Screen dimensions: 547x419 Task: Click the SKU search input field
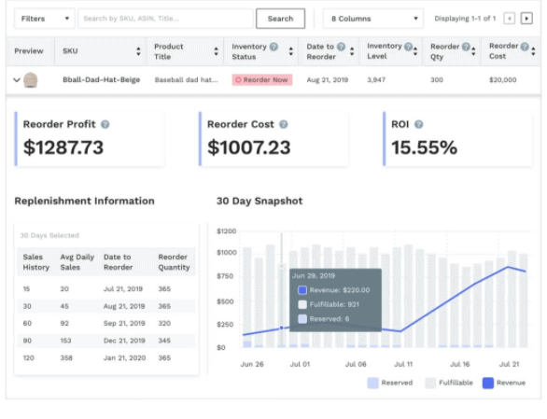165,19
